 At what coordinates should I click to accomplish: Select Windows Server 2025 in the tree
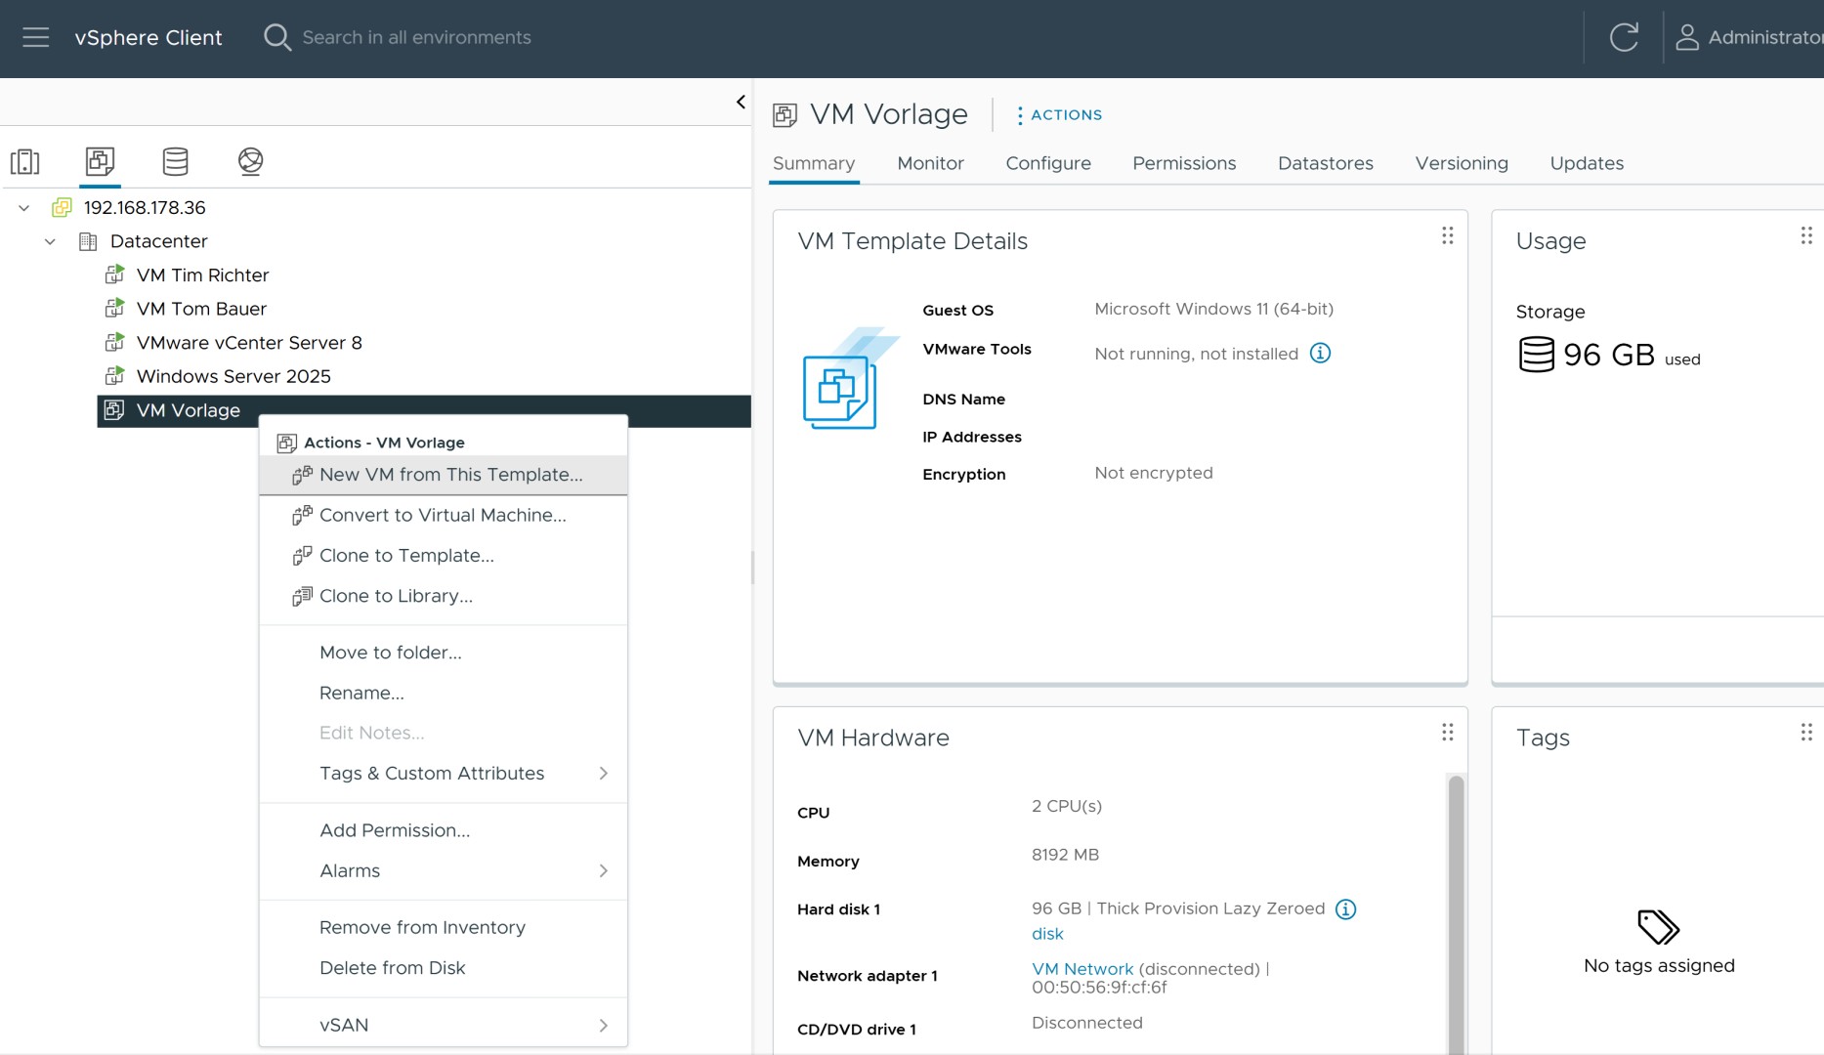click(233, 376)
